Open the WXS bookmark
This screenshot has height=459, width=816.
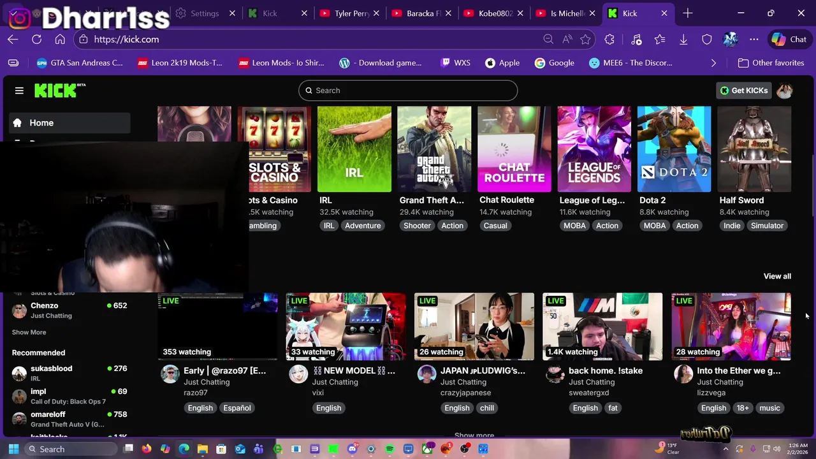(x=455, y=63)
